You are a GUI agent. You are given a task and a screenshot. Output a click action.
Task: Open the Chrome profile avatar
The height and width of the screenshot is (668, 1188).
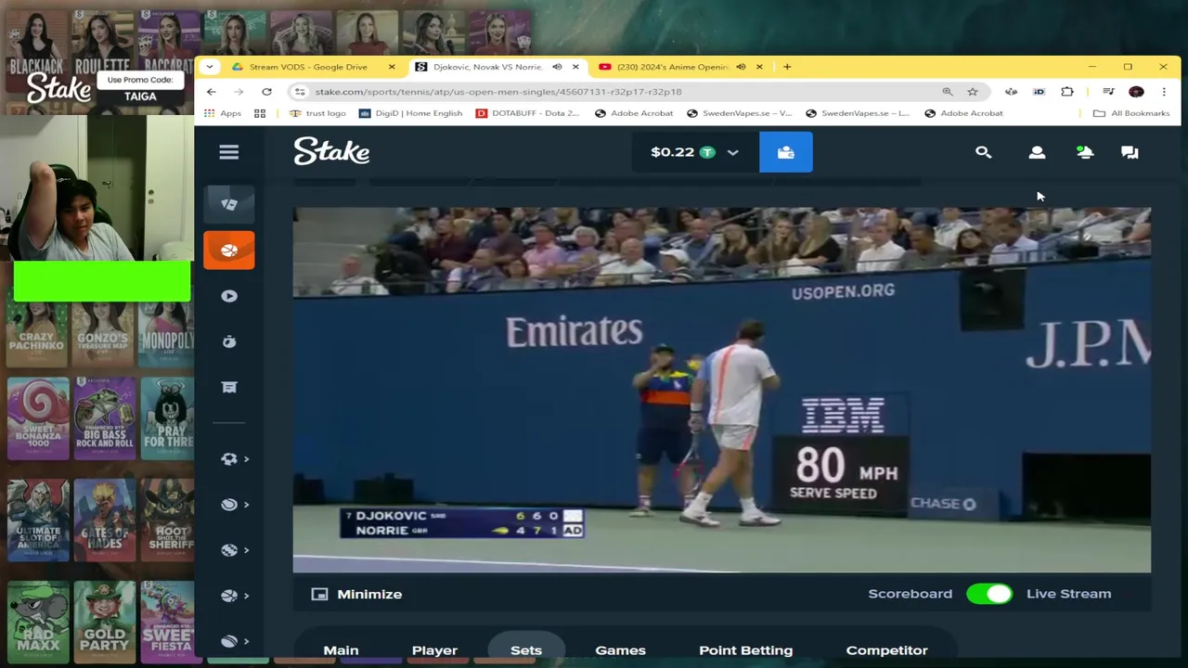coord(1136,92)
